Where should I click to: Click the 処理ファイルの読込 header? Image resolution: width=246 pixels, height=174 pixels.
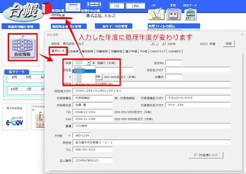pos(174,26)
